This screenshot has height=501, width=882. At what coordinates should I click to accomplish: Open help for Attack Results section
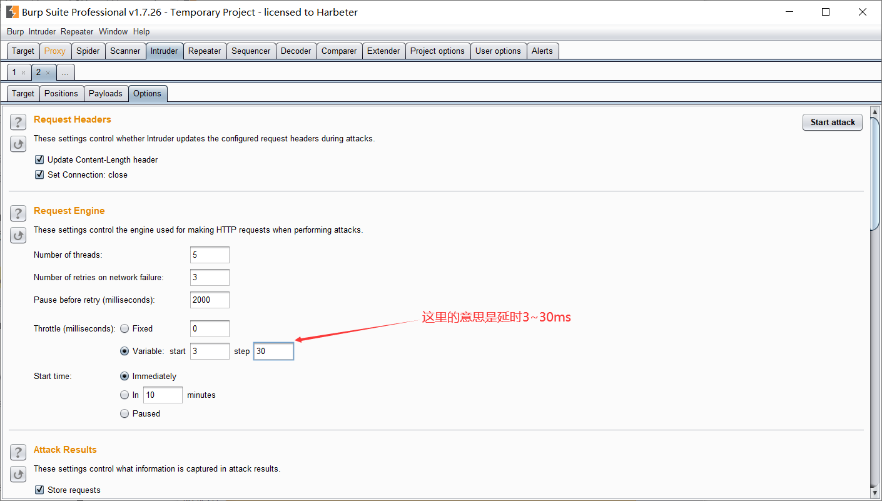18,452
